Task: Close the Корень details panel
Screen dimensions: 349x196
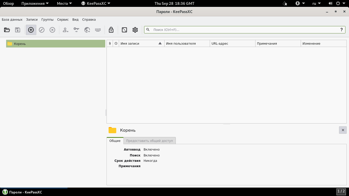Action: click(343, 130)
